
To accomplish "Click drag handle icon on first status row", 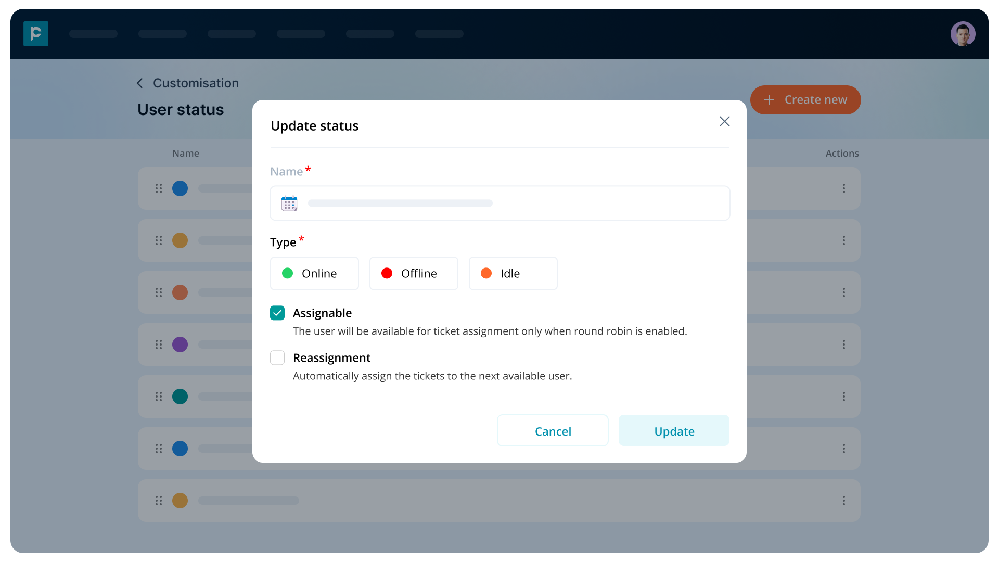I will pyautogui.click(x=159, y=188).
